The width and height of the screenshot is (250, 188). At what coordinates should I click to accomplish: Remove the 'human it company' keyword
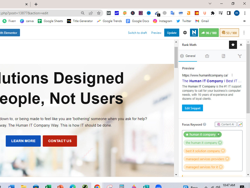218,134
